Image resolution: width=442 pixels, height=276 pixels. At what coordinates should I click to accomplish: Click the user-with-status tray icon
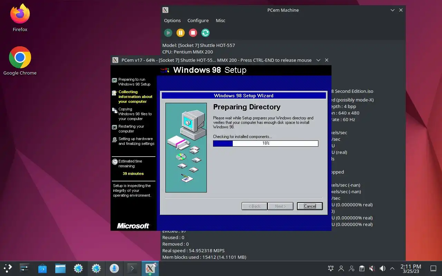[352, 268]
